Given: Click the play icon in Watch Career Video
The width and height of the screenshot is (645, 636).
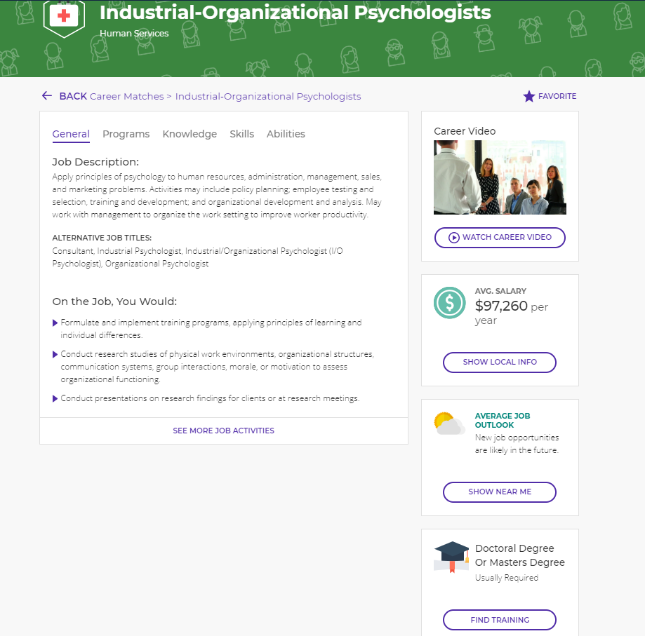Looking at the screenshot, I should tap(453, 238).
